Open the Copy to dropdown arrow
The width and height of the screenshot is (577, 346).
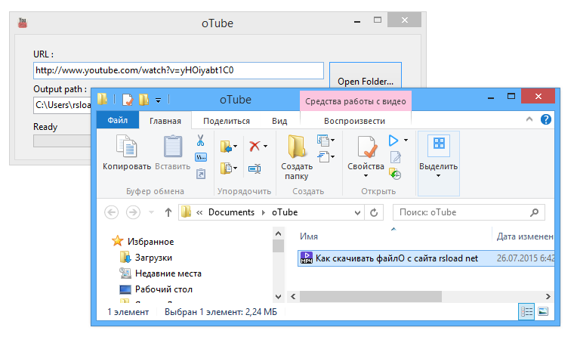tap(236, 168)
